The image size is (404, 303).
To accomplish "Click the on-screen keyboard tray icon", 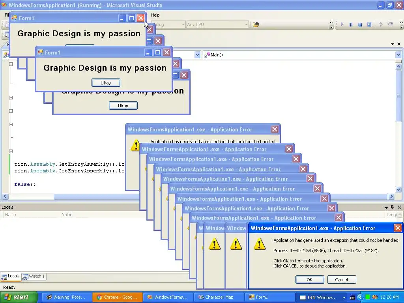I will point(353,297).
